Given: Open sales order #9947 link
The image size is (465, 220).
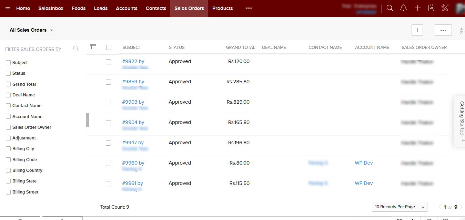Looking at the screenshot, I should (x=133, y=143).
